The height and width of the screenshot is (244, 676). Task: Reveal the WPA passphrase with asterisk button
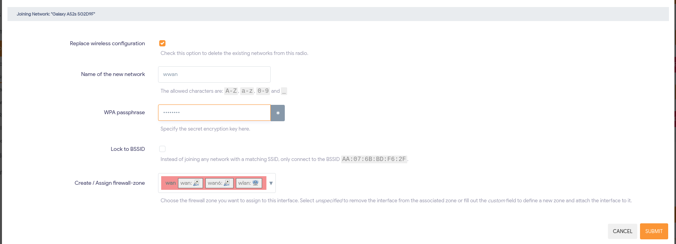(x=277, y=113)
